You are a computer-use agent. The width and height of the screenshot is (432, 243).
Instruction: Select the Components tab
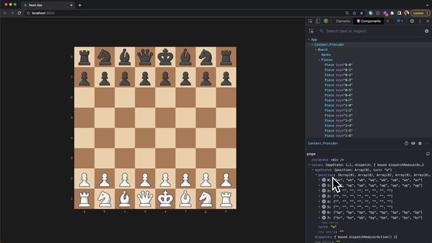[369, 21]
